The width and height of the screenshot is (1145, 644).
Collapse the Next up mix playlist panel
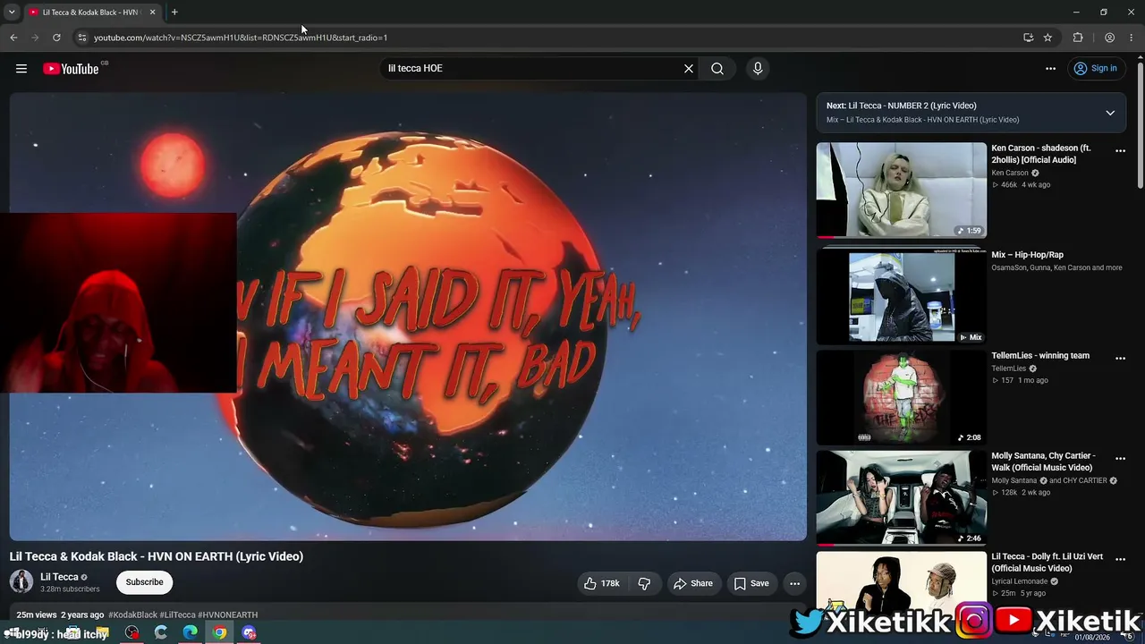(1110, 113)
